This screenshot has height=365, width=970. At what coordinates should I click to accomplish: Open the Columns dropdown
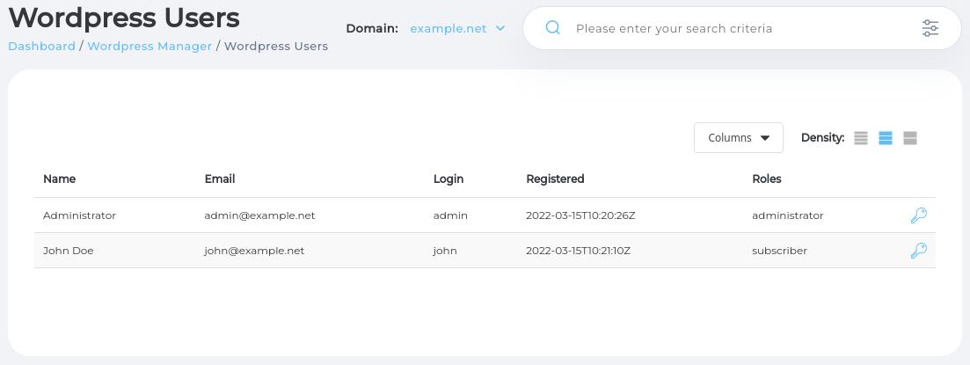738,138
